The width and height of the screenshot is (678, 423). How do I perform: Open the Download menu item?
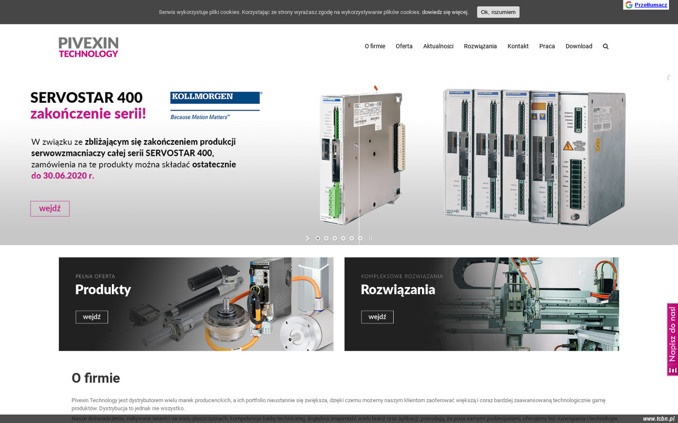[x=579, y=46]
